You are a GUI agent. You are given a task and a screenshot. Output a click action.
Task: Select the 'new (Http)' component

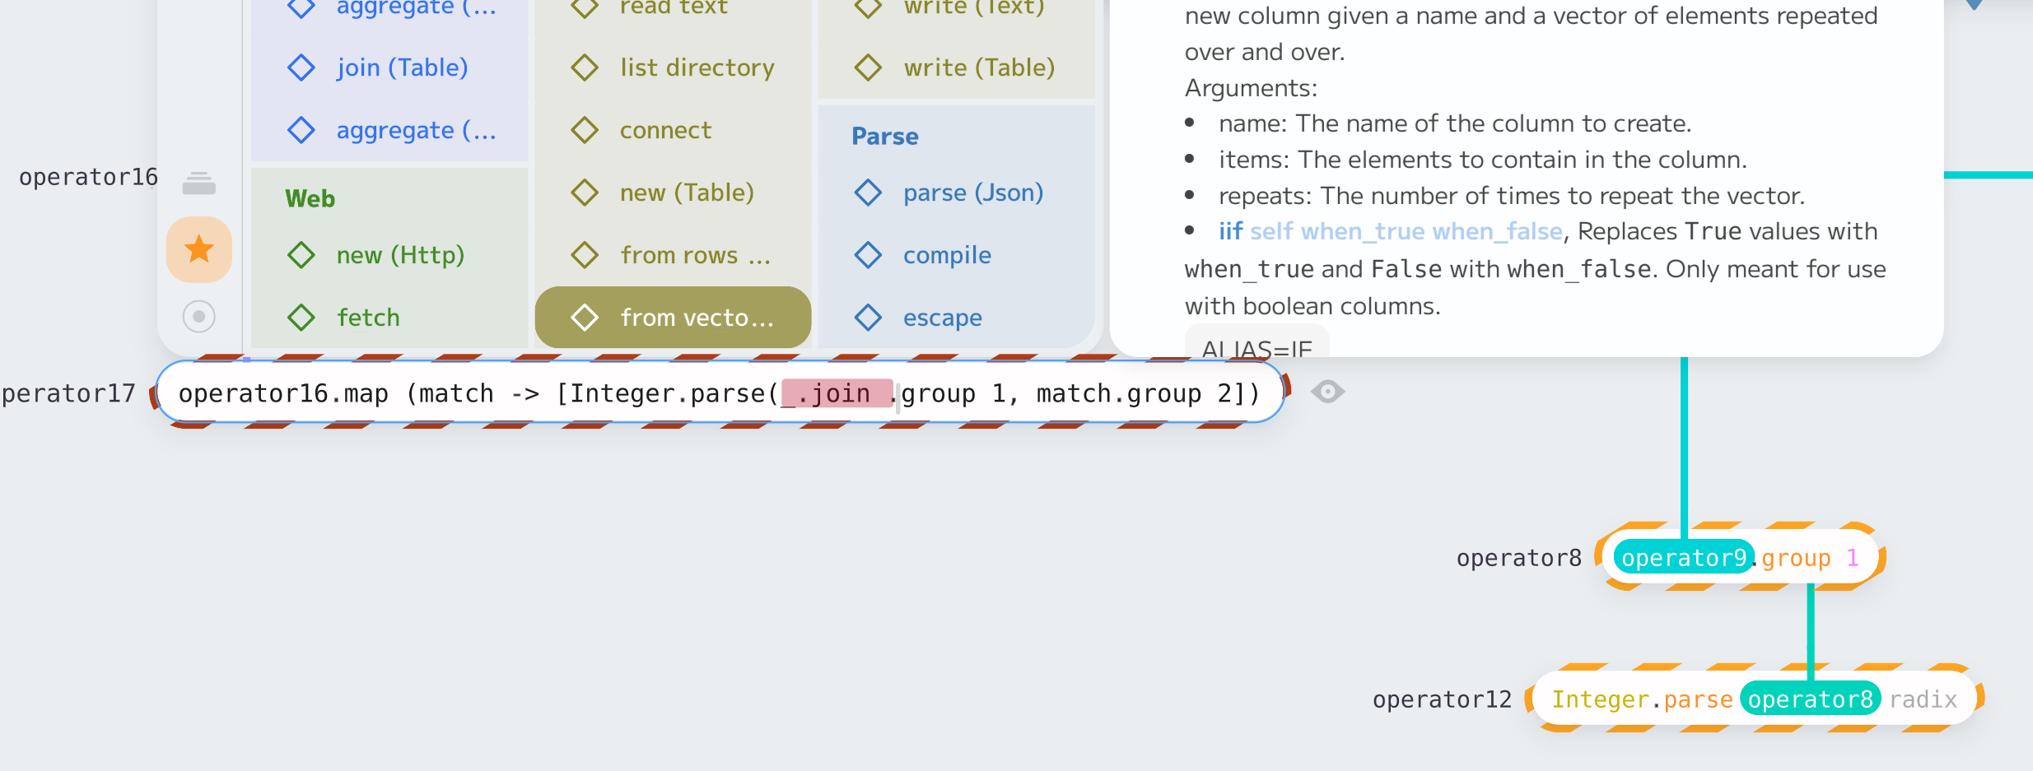coord(400,255)
